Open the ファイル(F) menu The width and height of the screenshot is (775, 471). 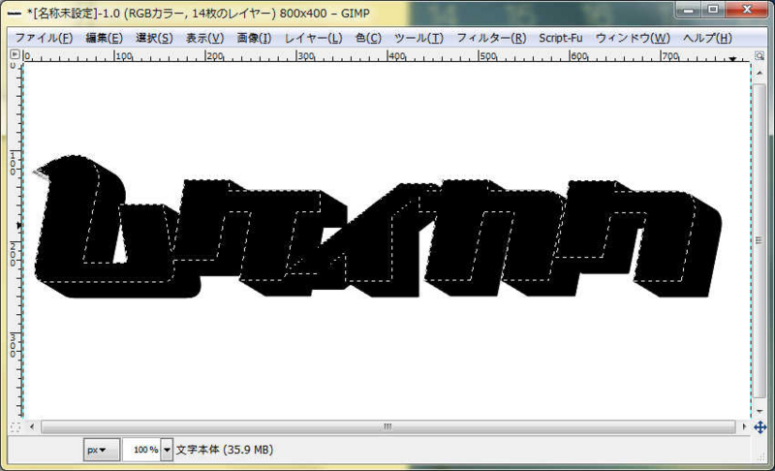(44, 38)
